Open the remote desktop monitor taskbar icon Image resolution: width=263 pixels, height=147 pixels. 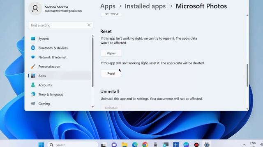pos(166,145)
